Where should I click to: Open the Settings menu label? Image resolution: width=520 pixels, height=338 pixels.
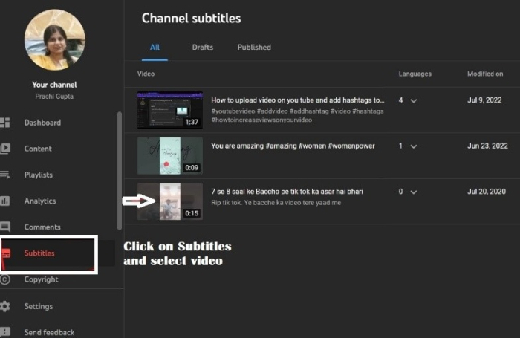coord(39,306)
